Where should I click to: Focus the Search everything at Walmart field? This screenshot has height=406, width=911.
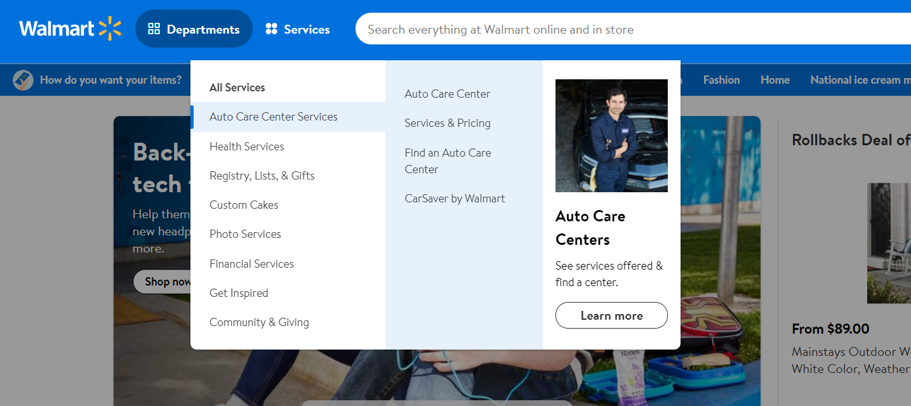633,29
